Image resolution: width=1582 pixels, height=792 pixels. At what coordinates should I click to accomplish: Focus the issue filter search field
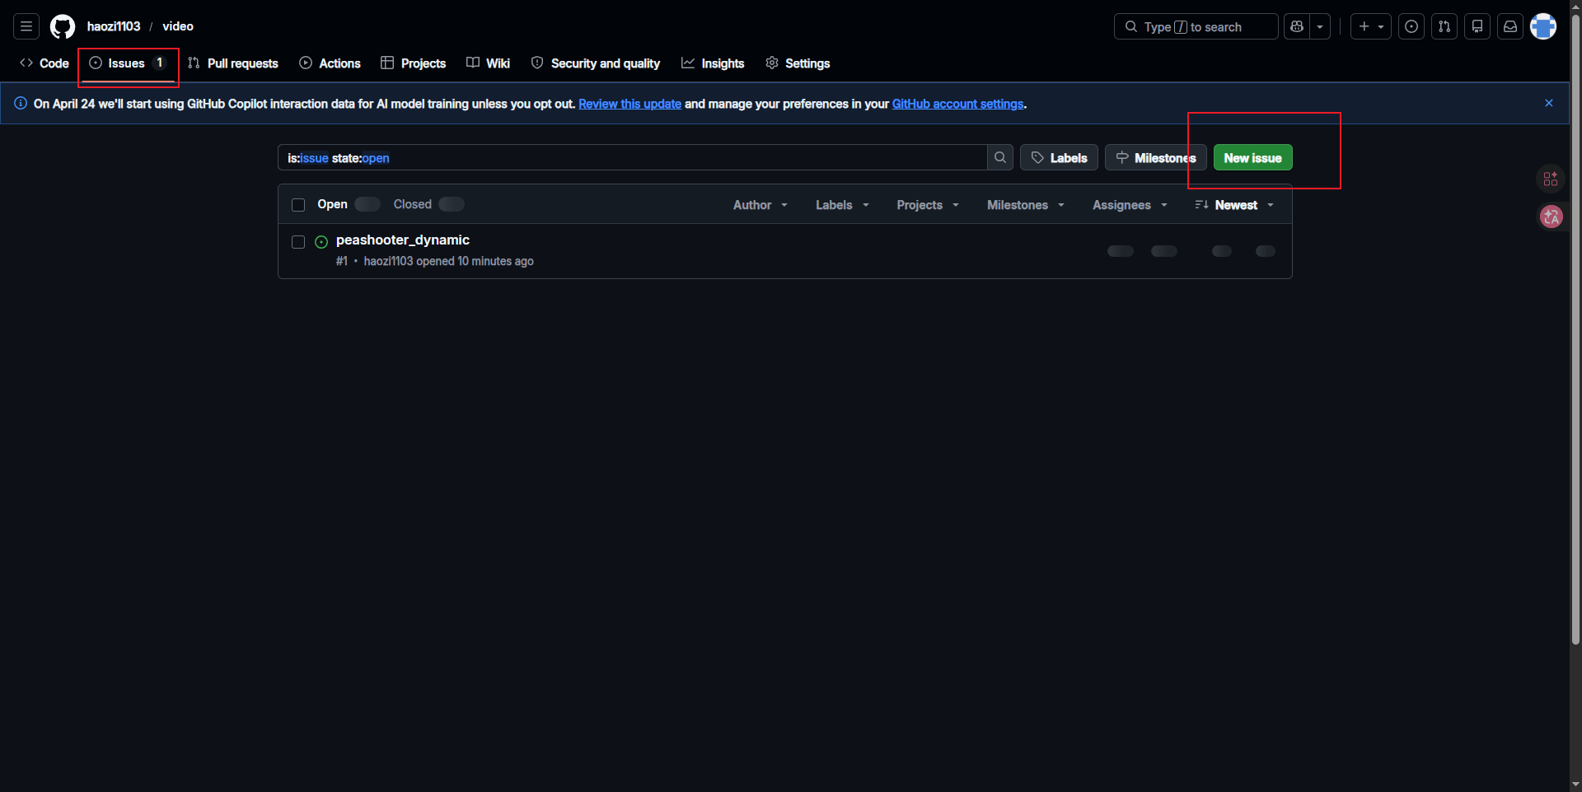coord(633,157)
